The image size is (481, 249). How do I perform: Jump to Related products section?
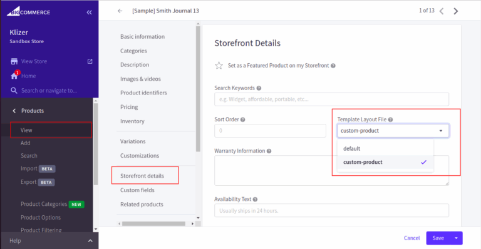tap(142, 205)
